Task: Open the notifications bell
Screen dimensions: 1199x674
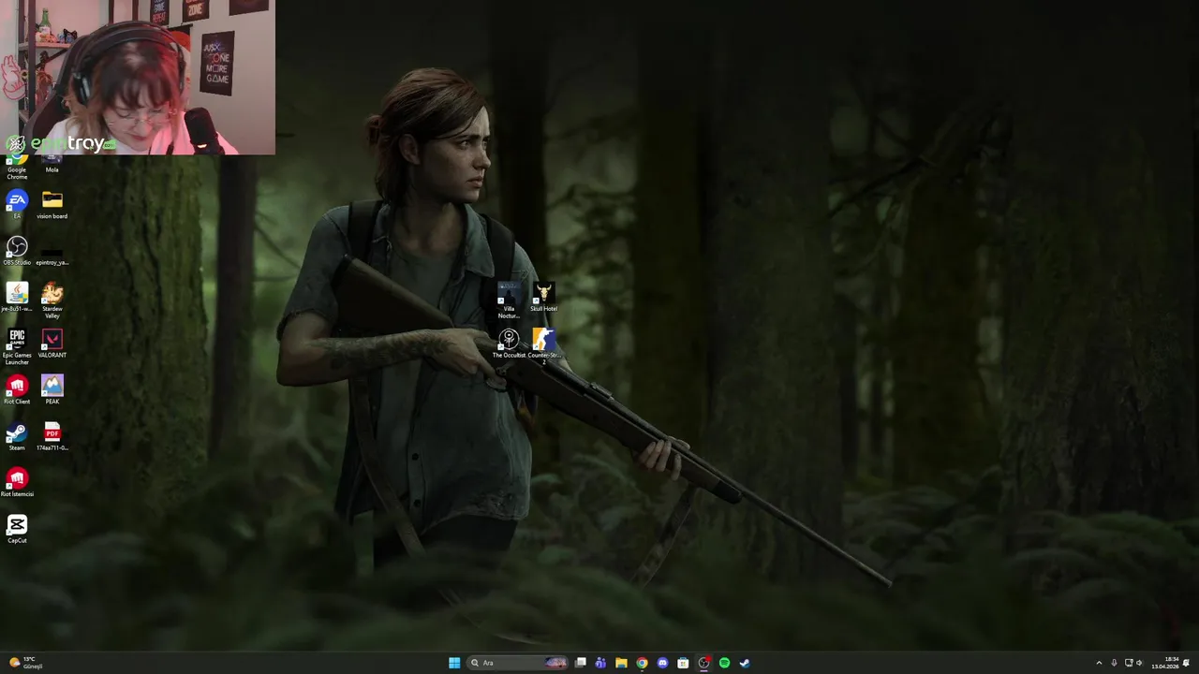Action: pyautogui.click(x=1187, y=663)
